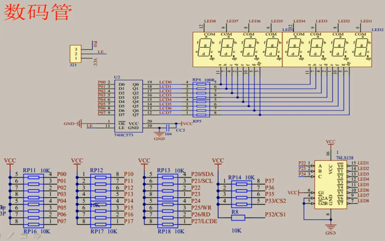385x241 pixels.
Task: Click the Y0 output on the 74LS138
Action: pos(340,165)
